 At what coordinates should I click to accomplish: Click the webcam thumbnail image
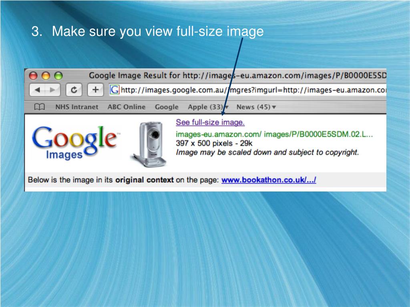click(148, 144)
